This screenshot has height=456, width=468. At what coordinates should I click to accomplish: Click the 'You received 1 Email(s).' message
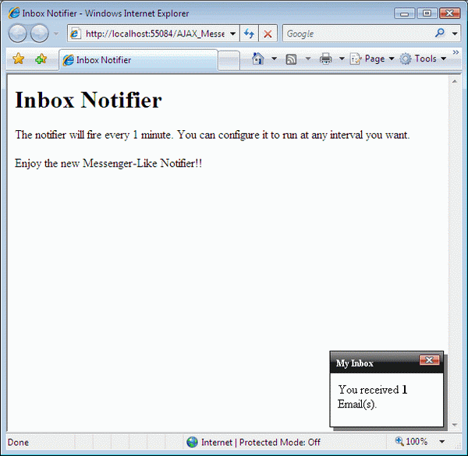[373, 397]
